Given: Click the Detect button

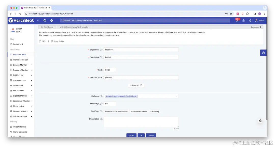Looking at the screenshot, I should click(x=131, y=136).
